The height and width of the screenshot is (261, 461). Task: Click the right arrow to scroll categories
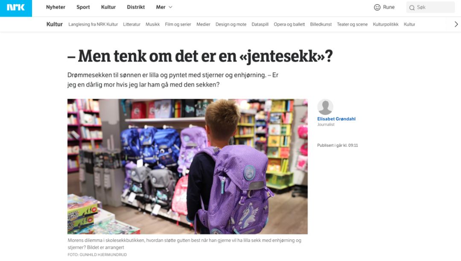click(x=456, y=24)
